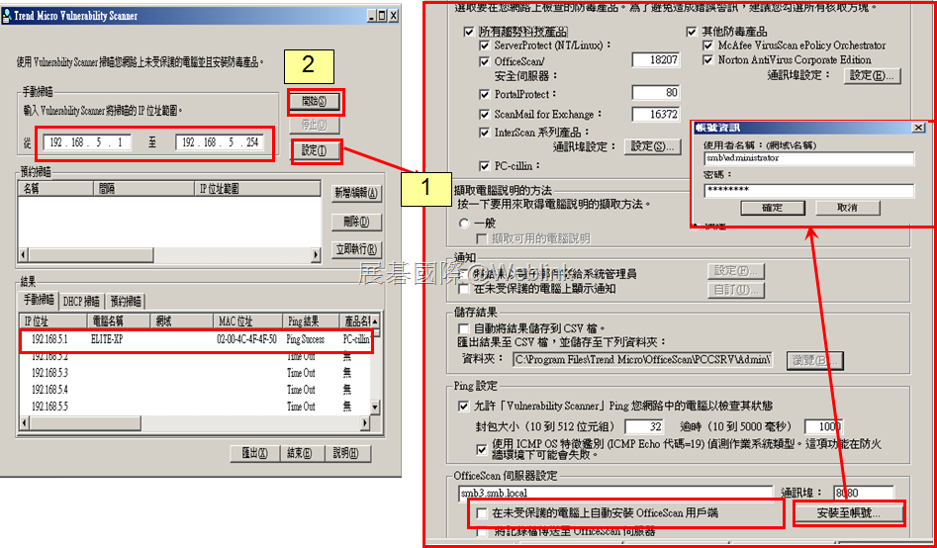Close the 帳號資訊 dialog with X
Image resolution: width=937 pixels, height=548 pixels.
point(918,128)
